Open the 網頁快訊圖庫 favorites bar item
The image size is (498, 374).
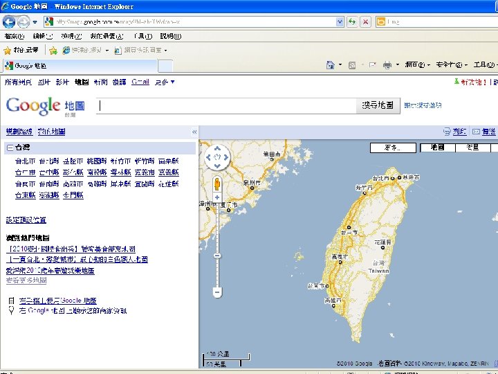point(140,51)
